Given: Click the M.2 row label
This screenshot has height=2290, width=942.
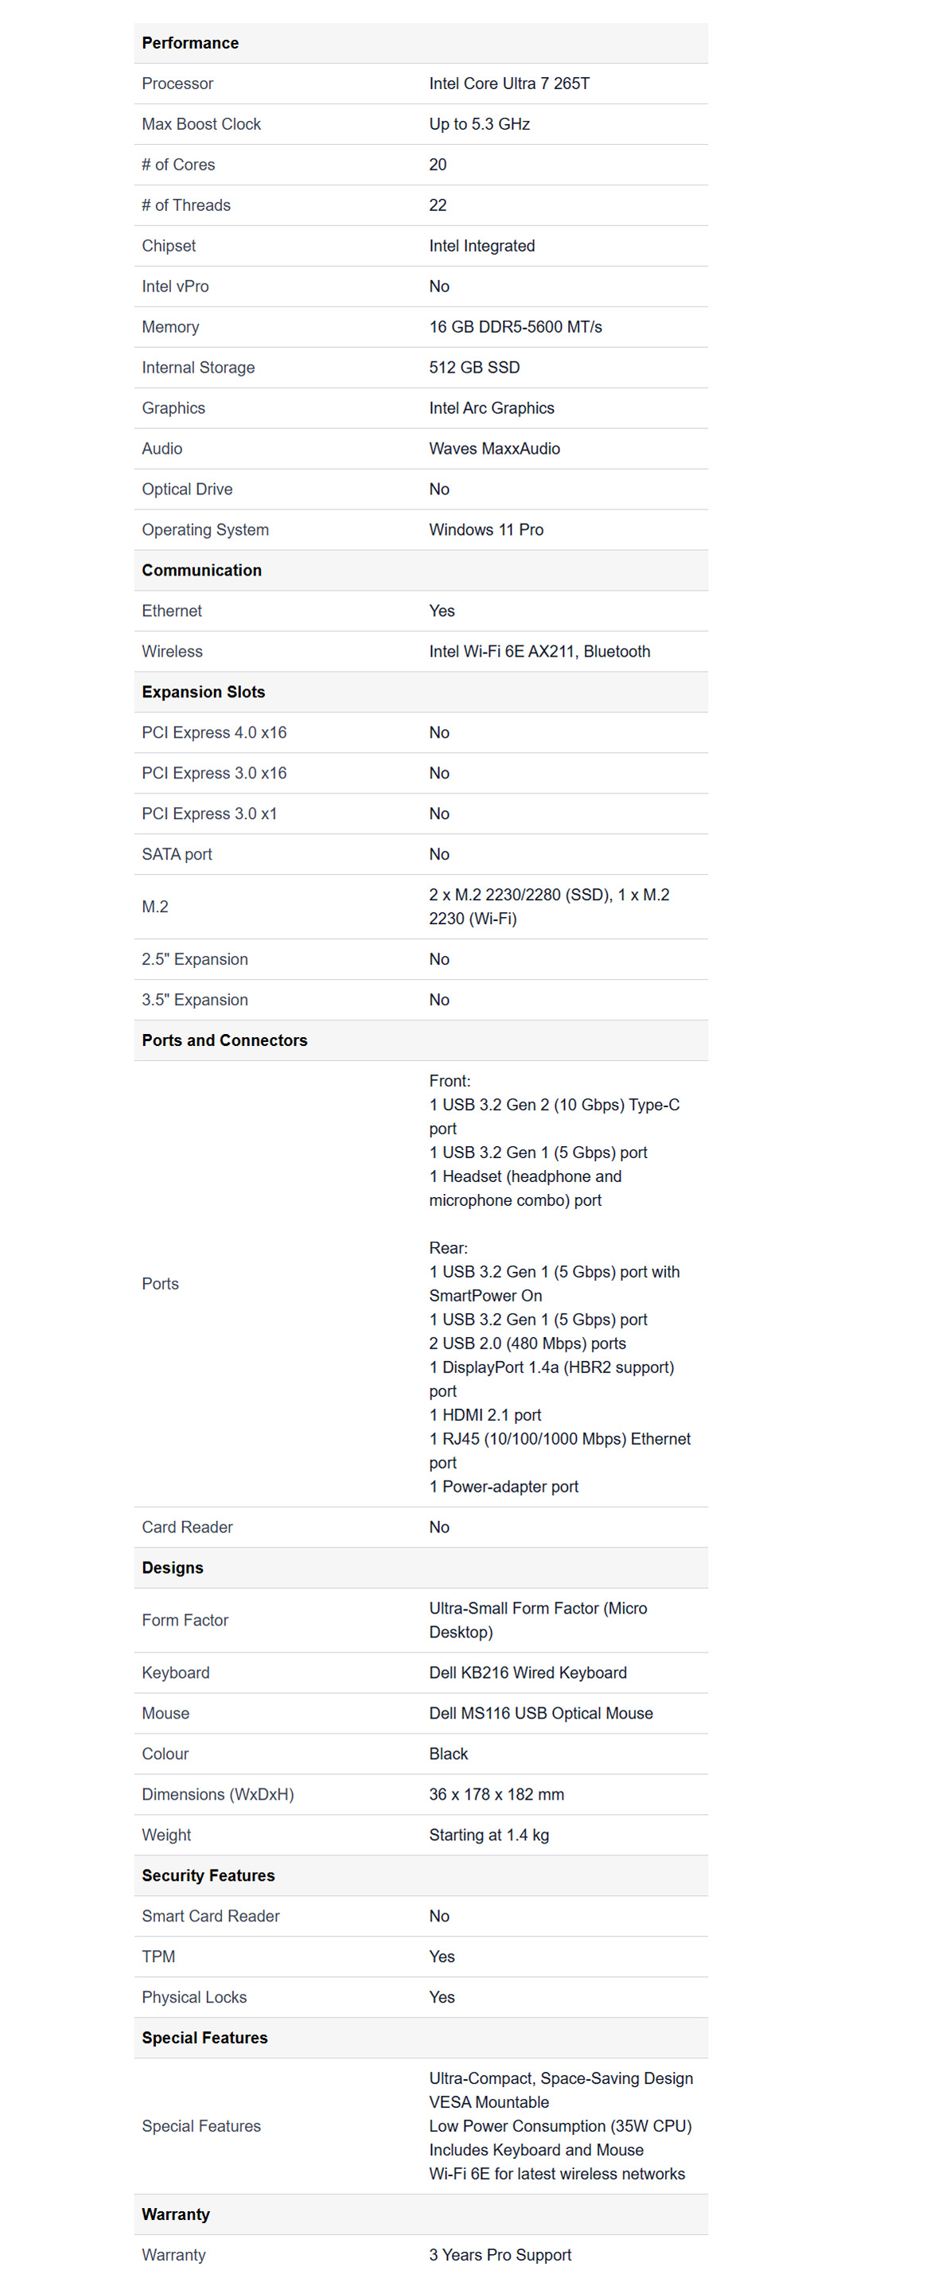Looking at the screenshot, I should (154, 907).
